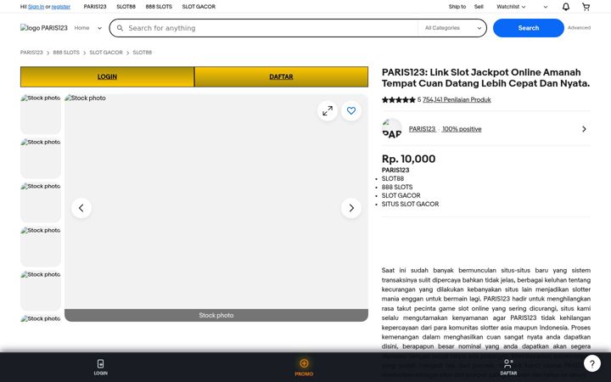Select the fifth Stock photo thumbnail

41,290
